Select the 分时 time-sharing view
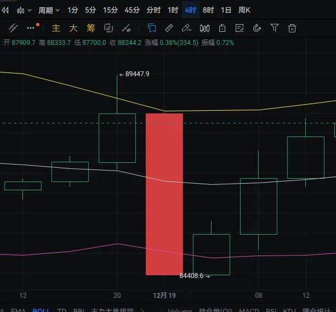This screenshot has height=312, width=336. (x=153, y=10)
